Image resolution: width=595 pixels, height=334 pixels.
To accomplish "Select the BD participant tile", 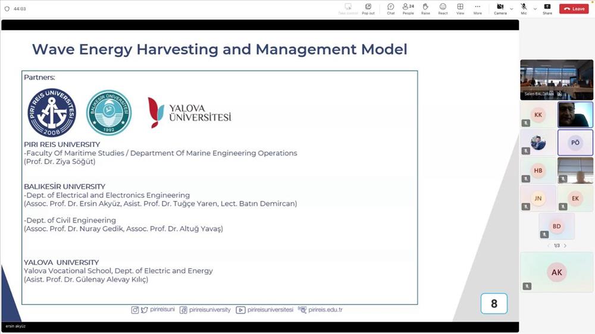I will 557,226.
